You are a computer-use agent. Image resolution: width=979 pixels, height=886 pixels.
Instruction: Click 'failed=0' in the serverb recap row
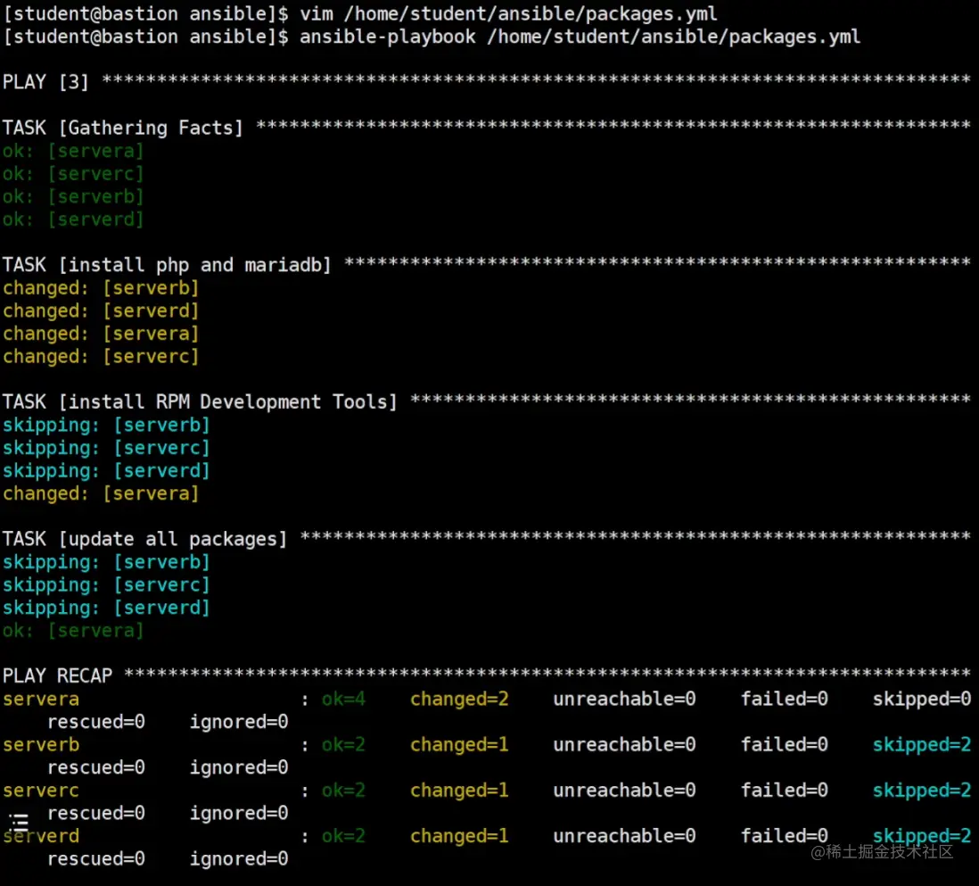[x=785, y=745]
